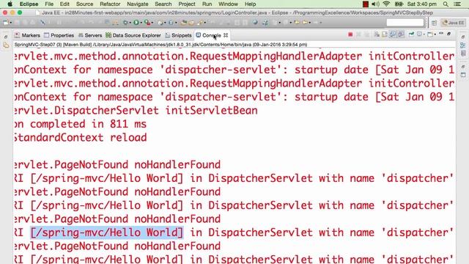Click the Run External Tools icon
Image resolution: width=469 pixels, height=264 pixels.
(147, 23)
